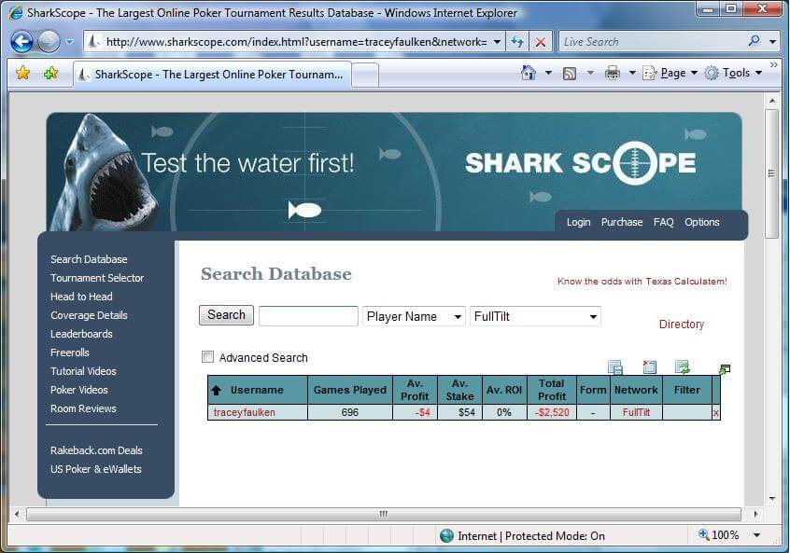The image size is (790, 553).
Task: Click the save table icon above results
Action: tap(614, 367)
